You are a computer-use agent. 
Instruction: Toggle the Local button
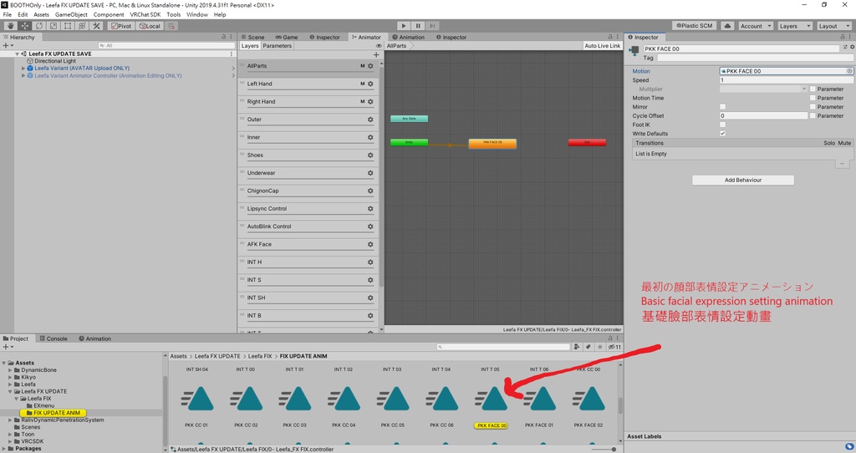(x=150, y=26)
